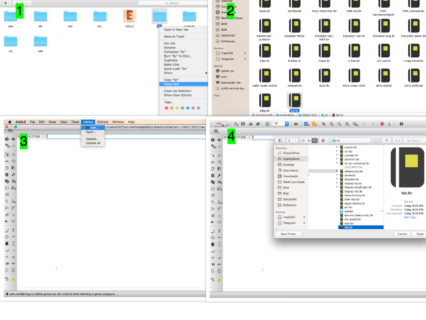Select Paste Item in the context menu
Image resolution: width=426 pixels, height=320 pixels.
183,84
